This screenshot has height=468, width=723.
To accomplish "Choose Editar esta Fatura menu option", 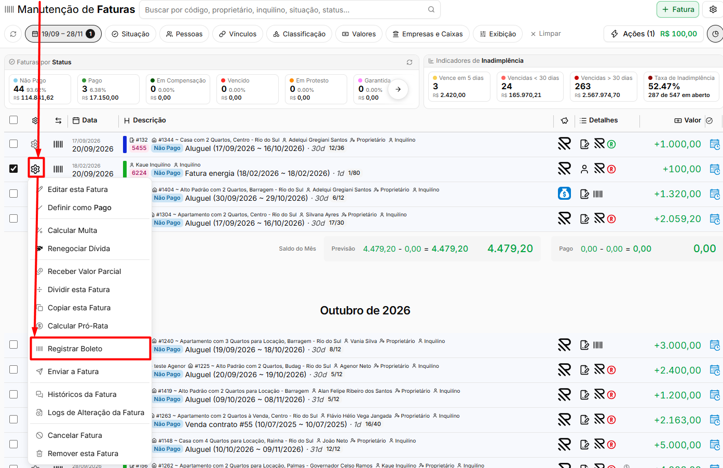I will (90, 189).
